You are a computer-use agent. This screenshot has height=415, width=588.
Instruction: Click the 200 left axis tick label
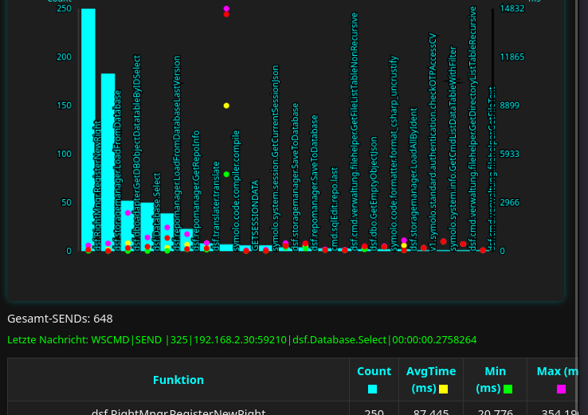point(63,57)
